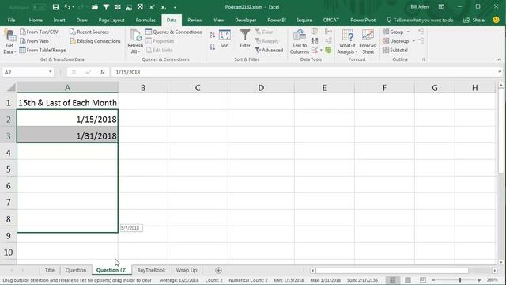Open file using folder icon in toolbar
The width and height of the screenshot is (506, 285).
95,7
